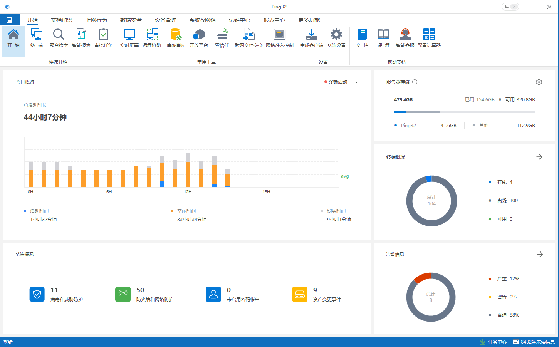This screenshot has width=559, height=347.
Task: Toggle 严重 legend in alert chart
Action: pos(502,279)
